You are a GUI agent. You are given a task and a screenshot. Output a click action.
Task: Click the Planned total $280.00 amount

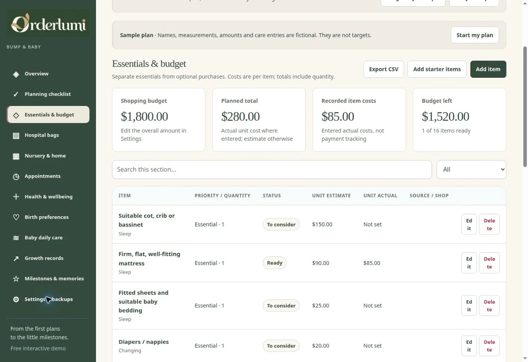click(x=241, y=116)
